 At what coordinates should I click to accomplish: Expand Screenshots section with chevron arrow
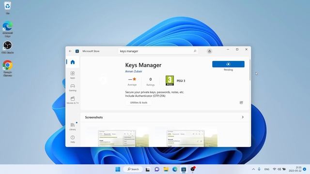tap(243, 117)
